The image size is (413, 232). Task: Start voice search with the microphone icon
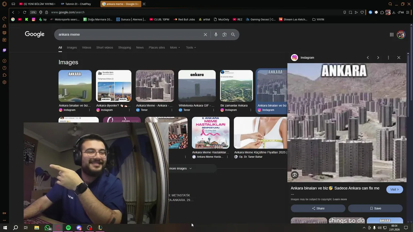(216, 34)
